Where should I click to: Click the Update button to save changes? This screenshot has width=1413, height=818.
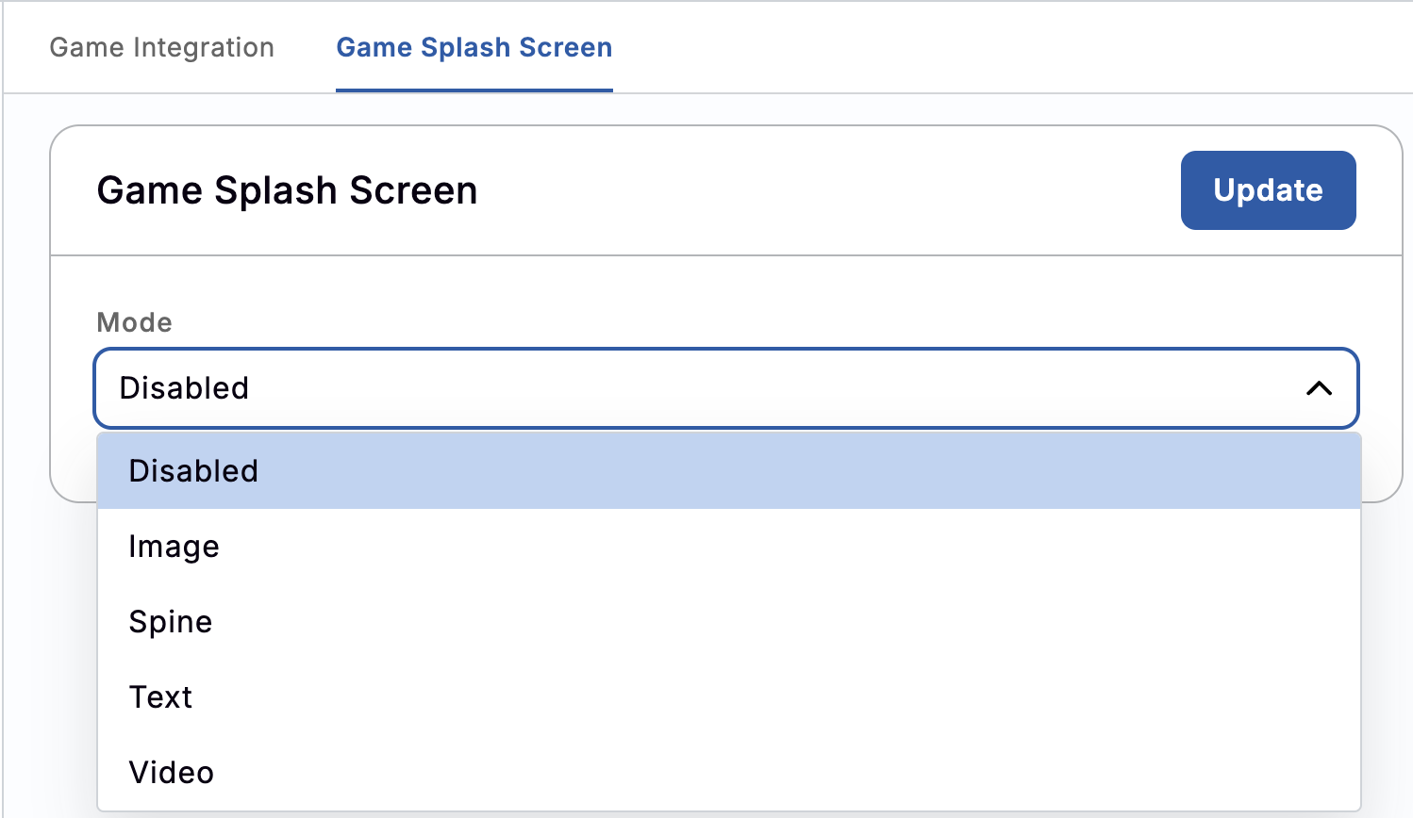[1268, 190]
